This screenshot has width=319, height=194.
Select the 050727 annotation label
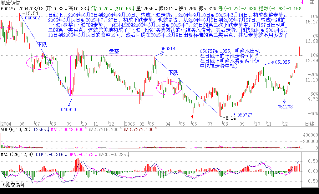(x=245, y=115)
